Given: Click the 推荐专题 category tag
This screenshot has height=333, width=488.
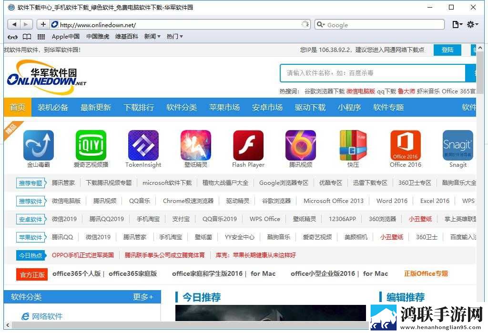Looking at the screenshot, I should coord(31,183).
